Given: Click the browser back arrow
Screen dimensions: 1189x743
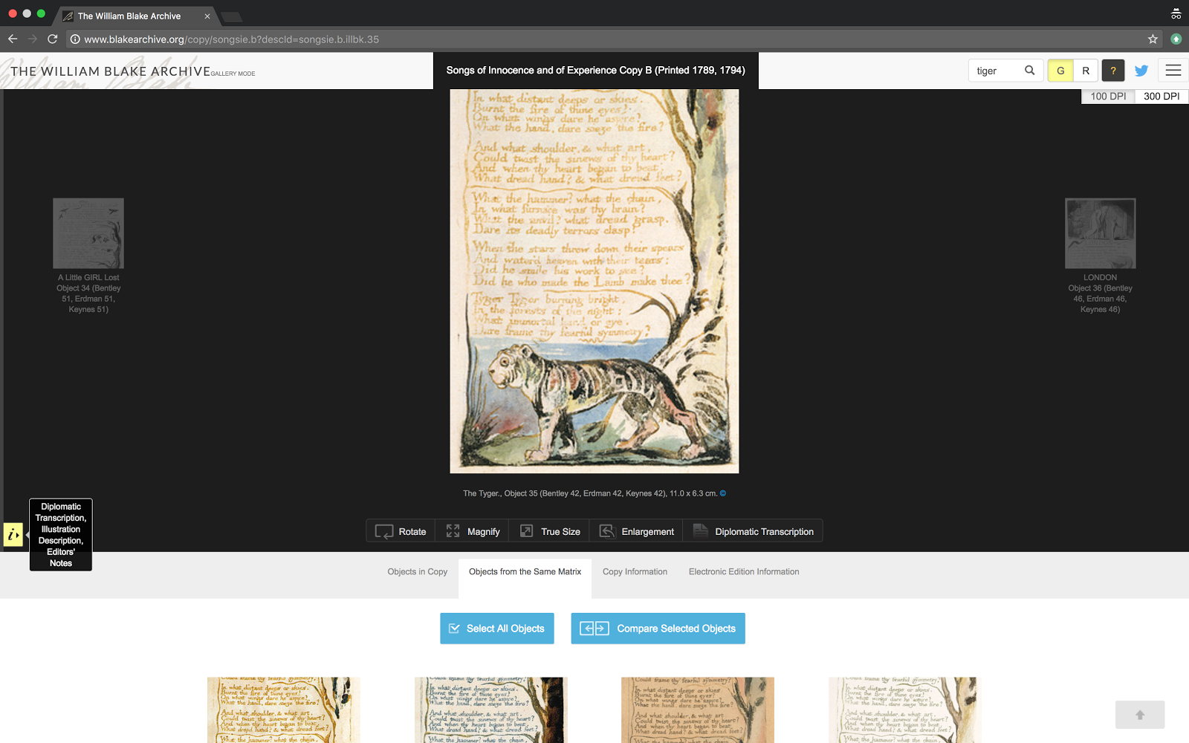Looking at the screenshot, I should pyautogui.click(x=13, y=39).
